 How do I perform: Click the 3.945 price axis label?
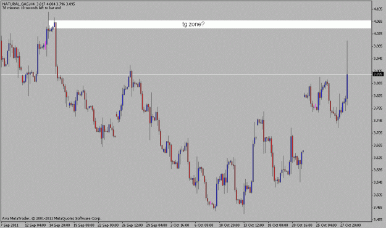(x=378, y=59)
